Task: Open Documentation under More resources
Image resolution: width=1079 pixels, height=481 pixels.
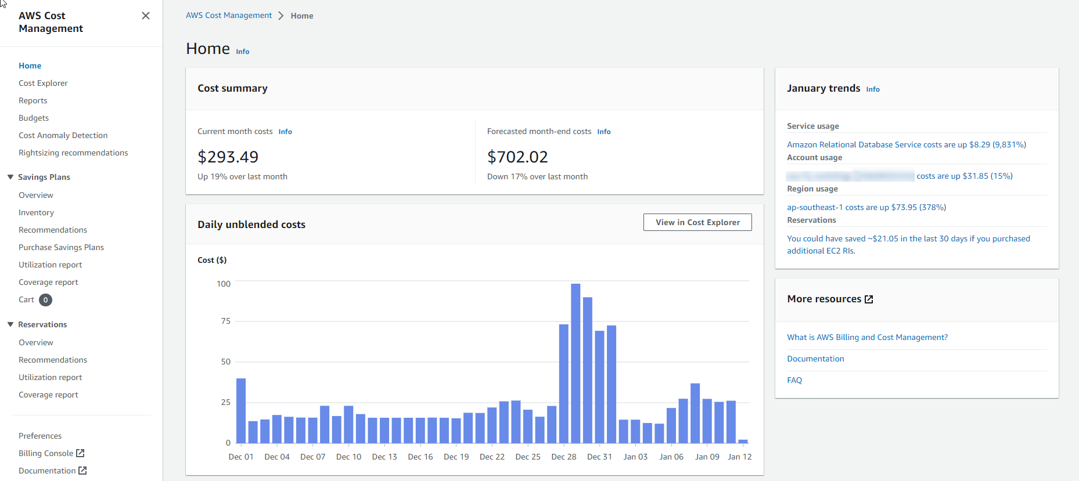Action: 815,359
